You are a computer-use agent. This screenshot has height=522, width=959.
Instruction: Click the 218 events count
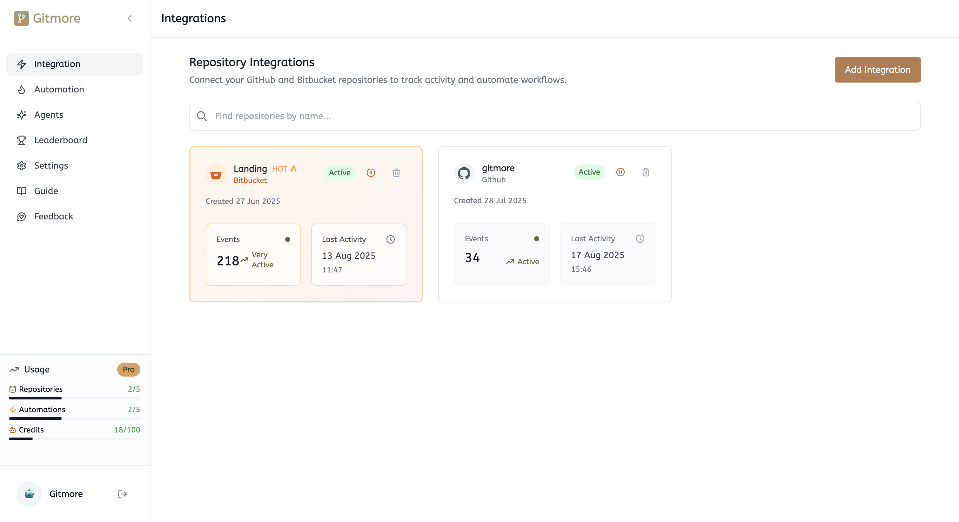pyautogui.click(x=228, y=261)
